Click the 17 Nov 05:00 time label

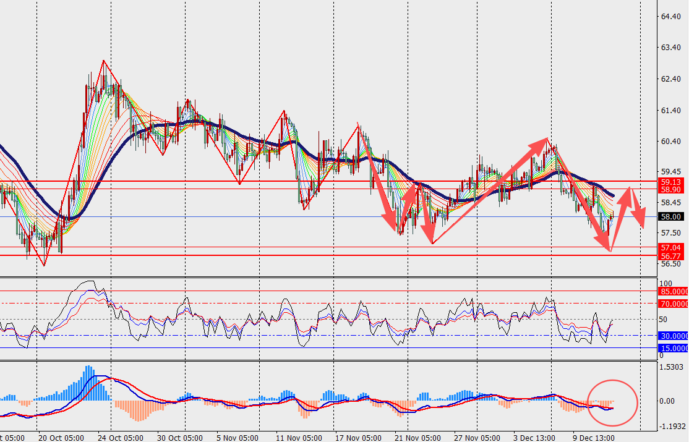pos(357,437)
